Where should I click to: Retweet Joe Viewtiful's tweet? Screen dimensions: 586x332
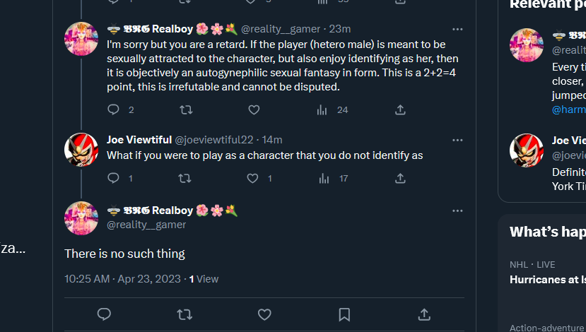[186, 179]
